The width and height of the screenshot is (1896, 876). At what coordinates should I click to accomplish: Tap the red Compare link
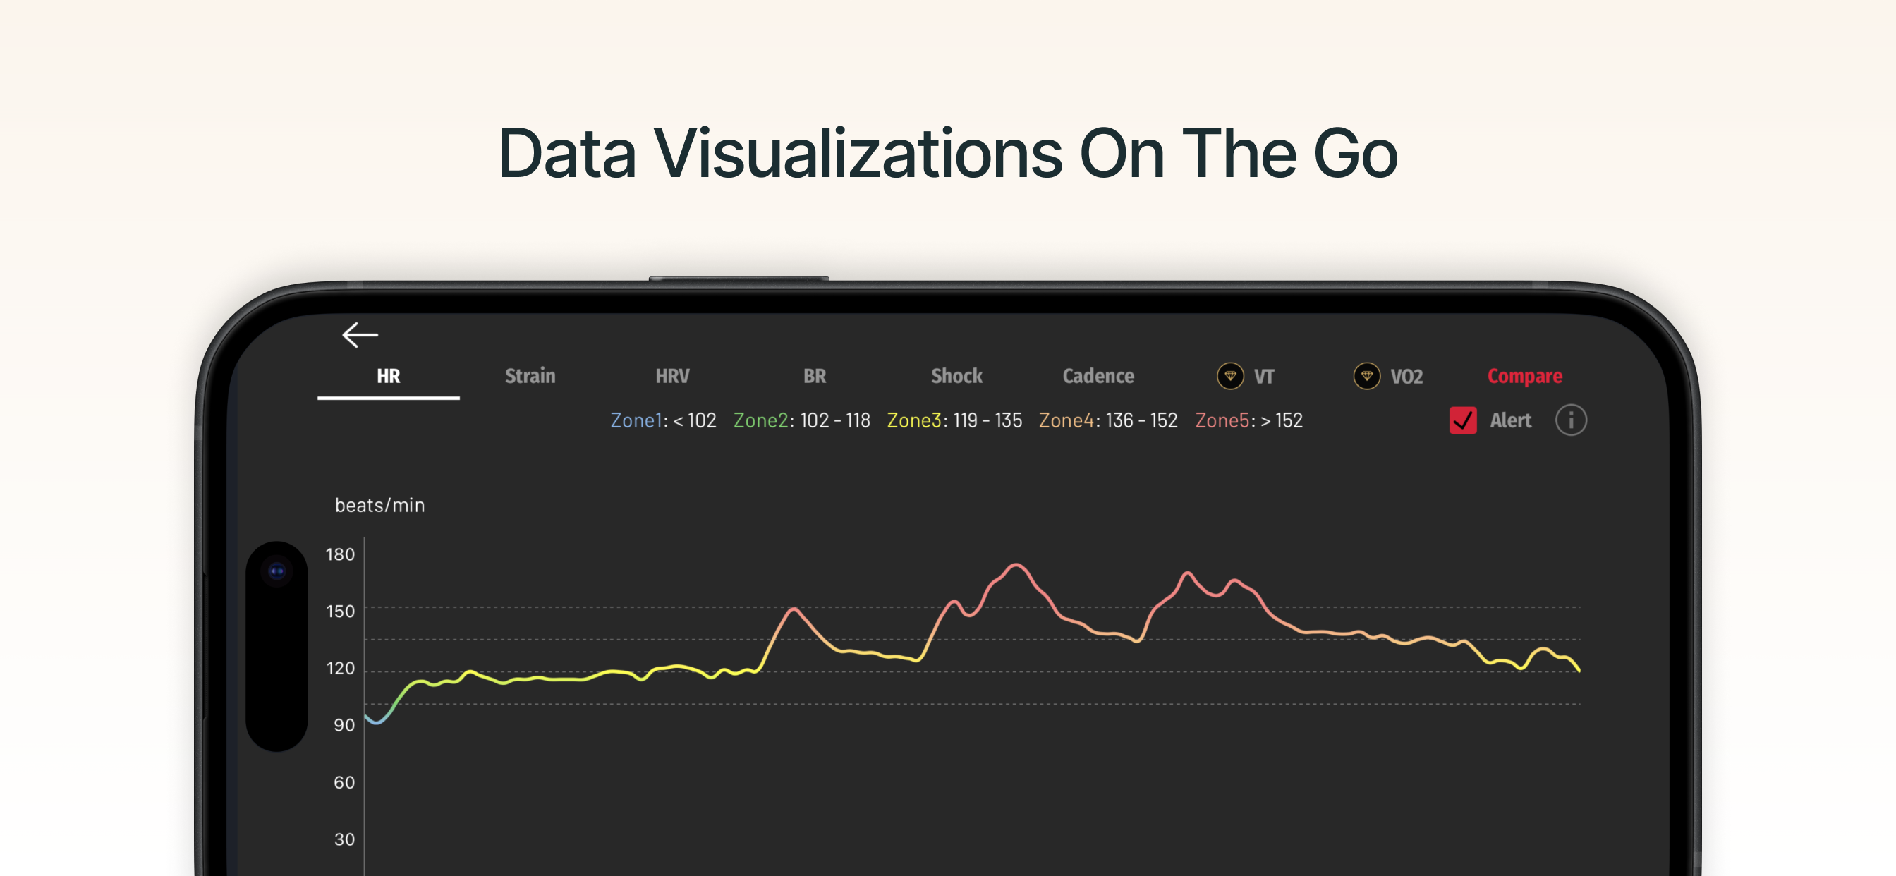[x=1524, y=376]
